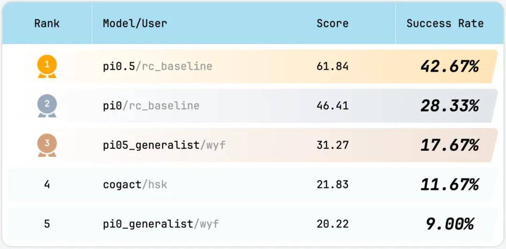
Task: Sort by Success Rate column header
Action: point(445,23)
